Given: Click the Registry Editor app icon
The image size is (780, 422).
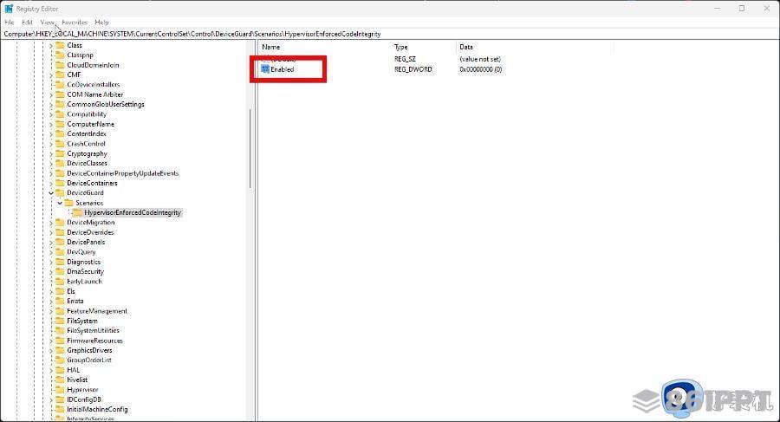Looking at the screenshot, I should 9,9.
